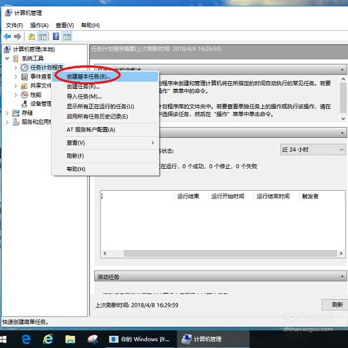Choose 导入任务(M)... from context menu
348x348 pixels.
pos(106,96)
